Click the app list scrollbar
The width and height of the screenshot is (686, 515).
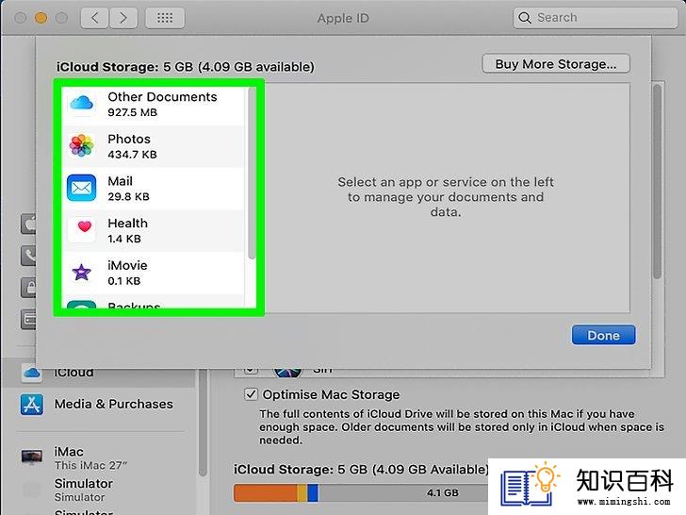[x=251, y=174]
